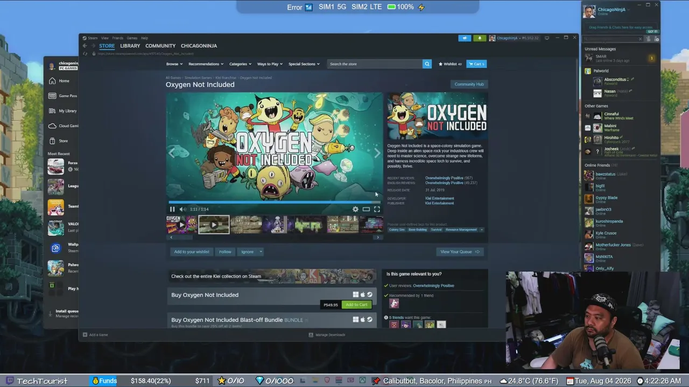Open SMAR unread message chat
The height and width of the screenshot is (387, 689).
[619, 58]
